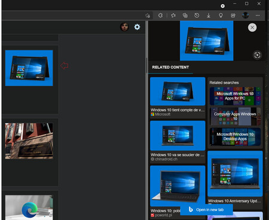Click the Windows 10 convertible laptop thumbnail on page
The width and height of the screenshot is (269, 220).
click(x=29, y=68)
